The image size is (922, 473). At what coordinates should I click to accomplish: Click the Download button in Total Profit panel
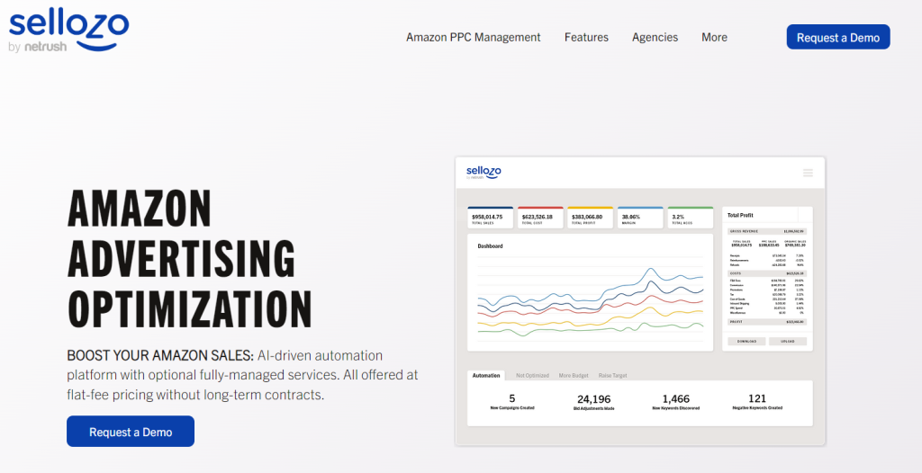(x=746, y=342)
